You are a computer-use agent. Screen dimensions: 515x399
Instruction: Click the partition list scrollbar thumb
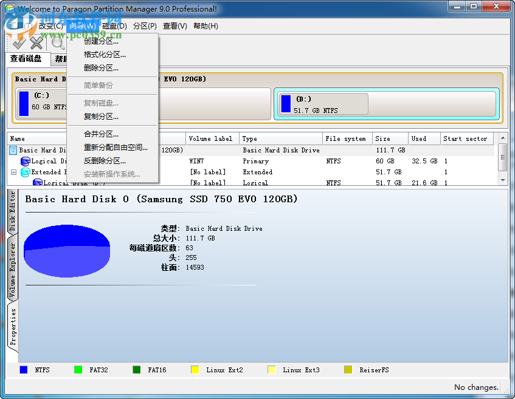coord(503,157)
